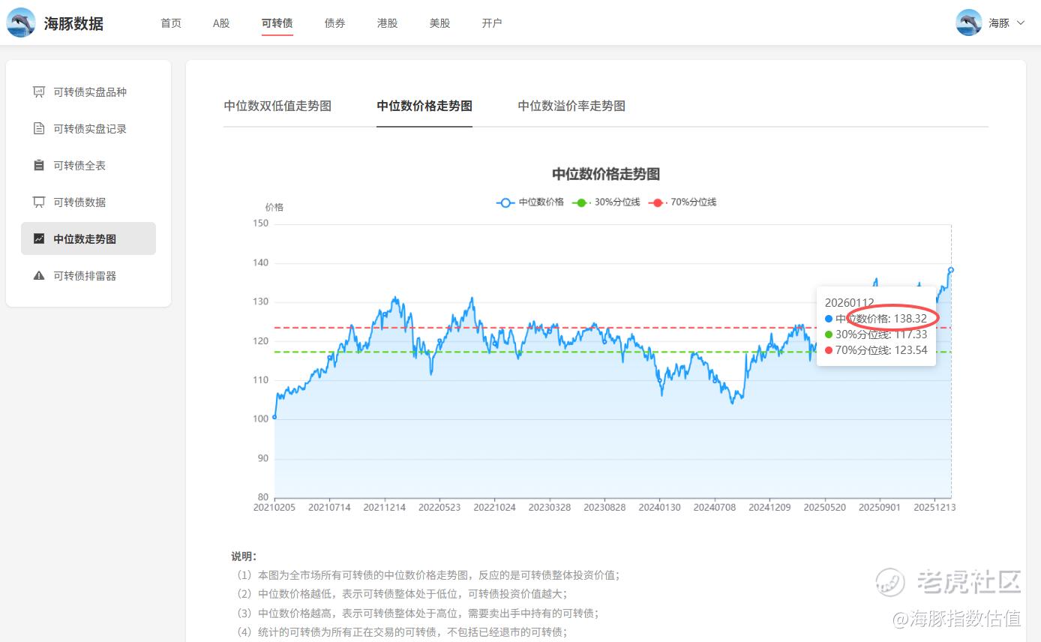Viewport: 1041px width, 642px height.
Task: Click the 可转债全表 clipboard icon
Action: (x=39, y=166)
